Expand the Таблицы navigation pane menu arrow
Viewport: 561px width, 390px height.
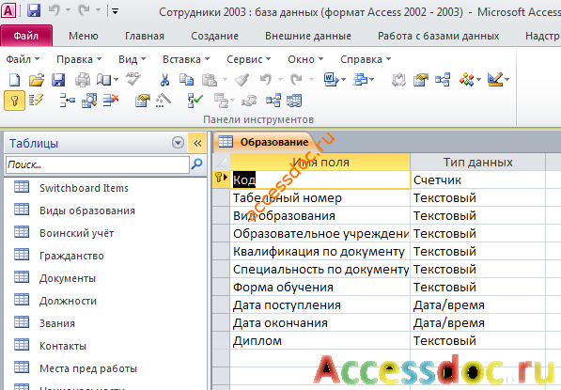tap(178, 143)
